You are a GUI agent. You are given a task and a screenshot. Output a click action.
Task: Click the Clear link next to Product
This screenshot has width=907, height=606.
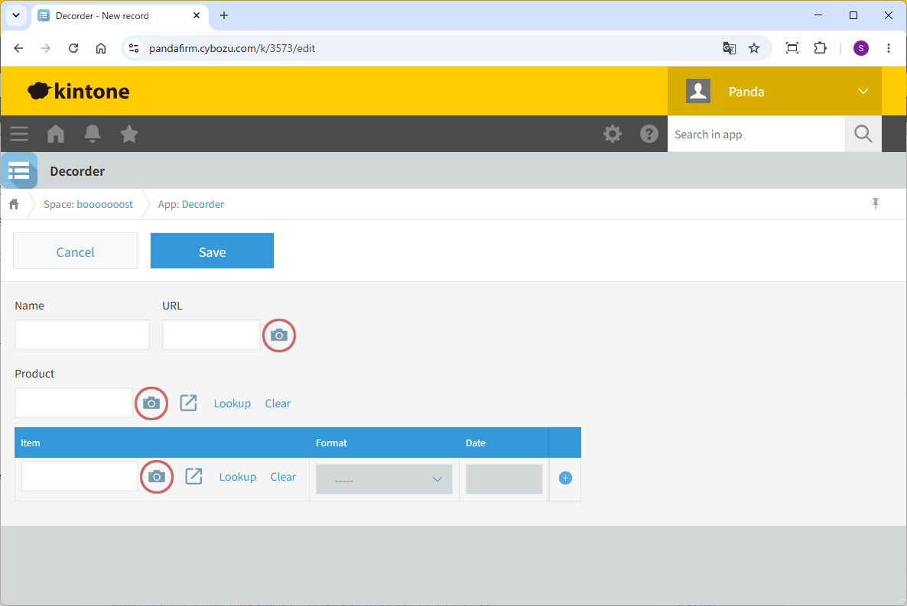[278, 403]
